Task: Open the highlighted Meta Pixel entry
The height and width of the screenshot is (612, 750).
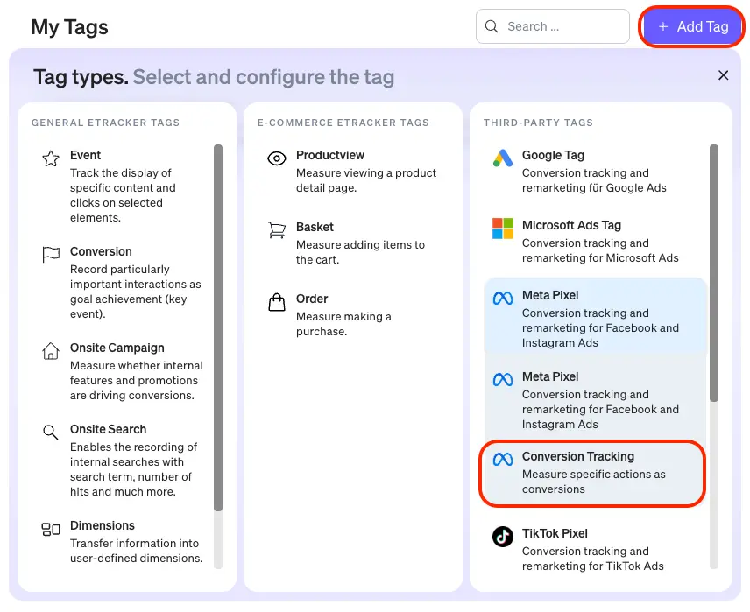Action: pyautogui.click(x=596, y=318)
